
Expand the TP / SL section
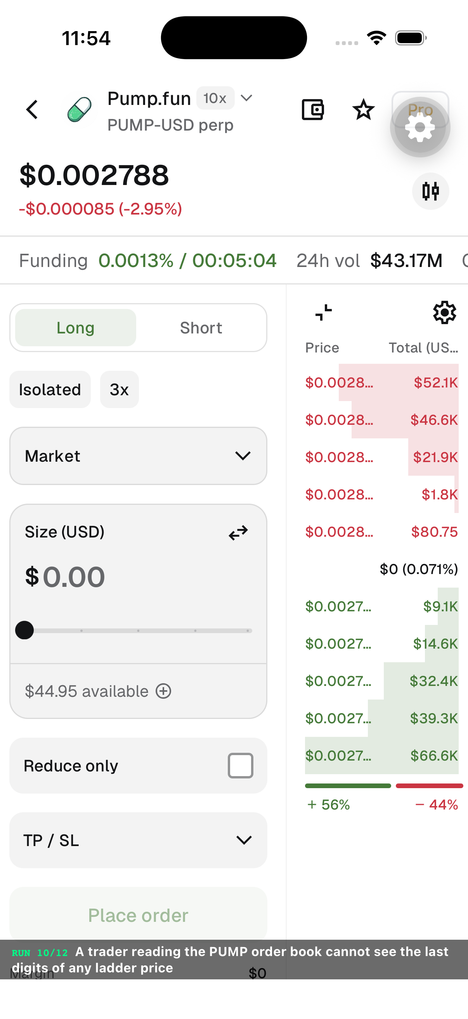pyautogui.click(x=138, y=840)
